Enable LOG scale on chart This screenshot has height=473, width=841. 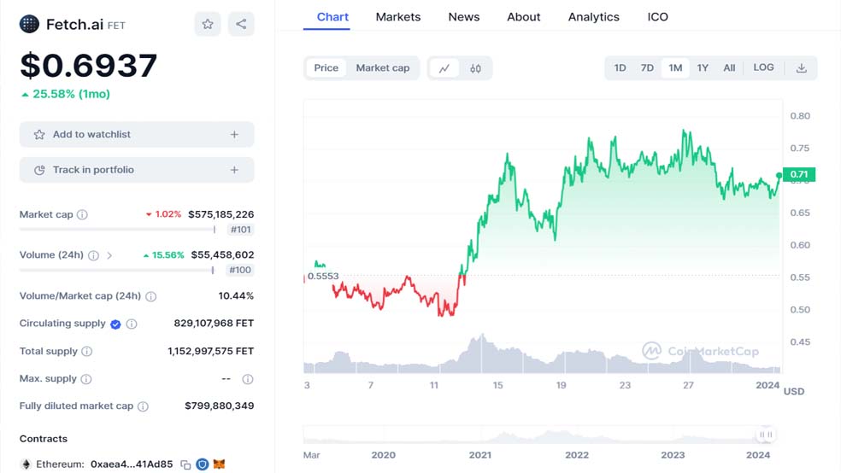point(763,67)
